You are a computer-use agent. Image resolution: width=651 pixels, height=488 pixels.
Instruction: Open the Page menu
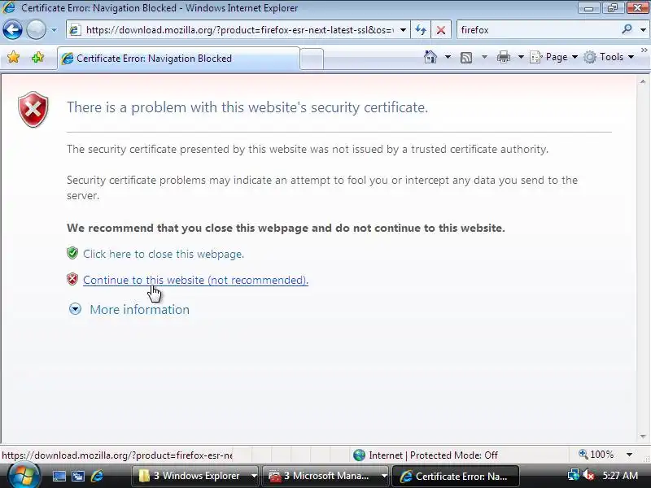coord(553,57)
